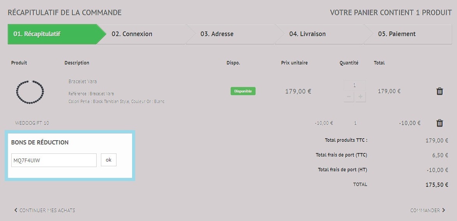Select the quantity field showing 1
This screenshot has height=221, width=457.
[355, 85]
